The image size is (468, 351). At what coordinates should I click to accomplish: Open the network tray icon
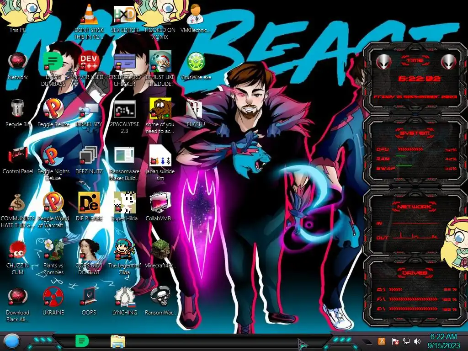coord(406,341)
